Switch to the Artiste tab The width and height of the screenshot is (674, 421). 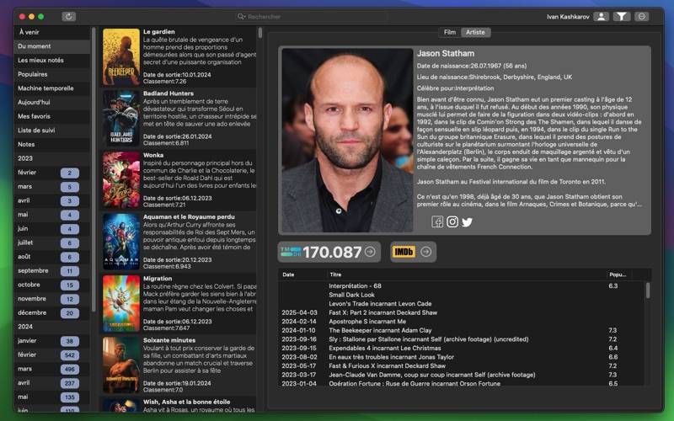tap(475, 32)
